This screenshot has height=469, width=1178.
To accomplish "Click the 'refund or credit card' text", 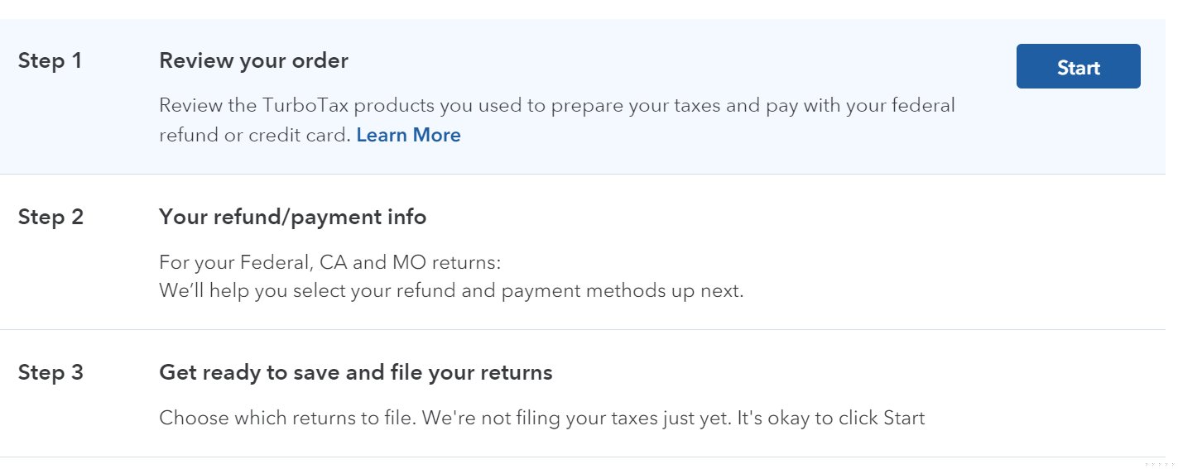I will pyautogui.click(x=254, y=135).
